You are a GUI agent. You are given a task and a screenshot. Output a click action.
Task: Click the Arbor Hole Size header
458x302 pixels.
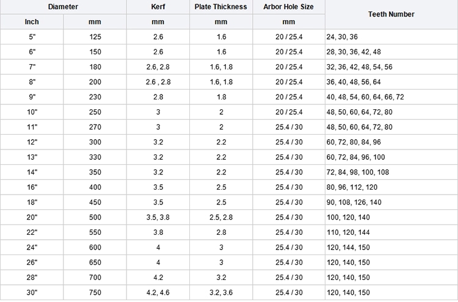[289, 7]
